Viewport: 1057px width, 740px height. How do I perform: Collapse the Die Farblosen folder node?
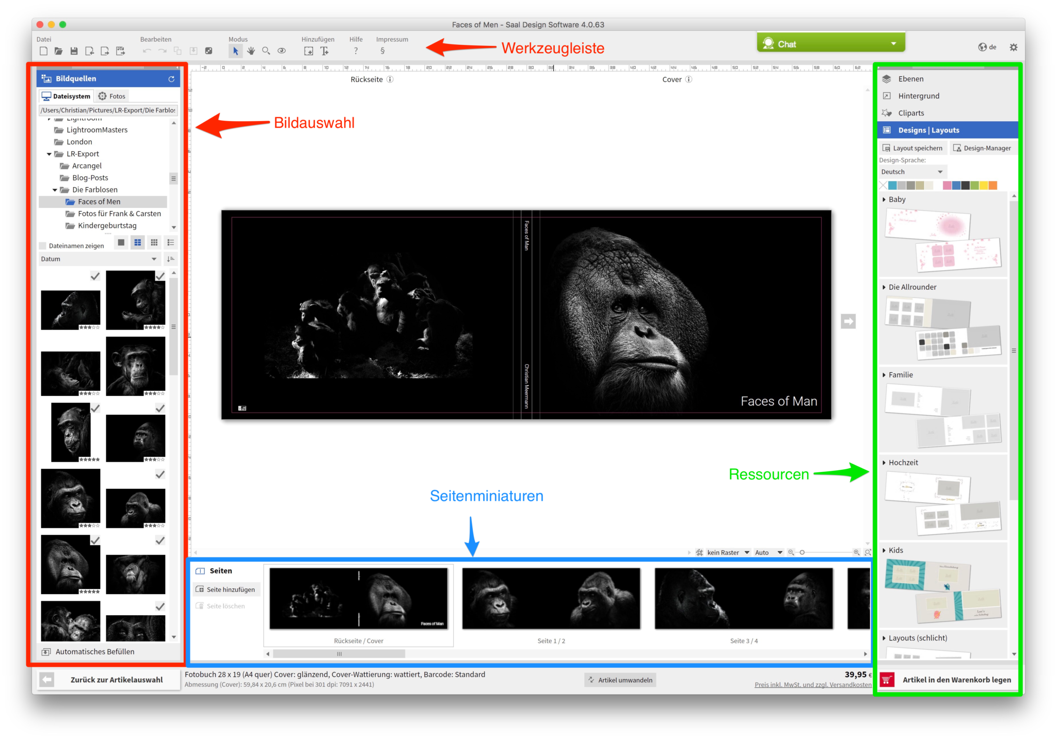click(x=55, y=190)
